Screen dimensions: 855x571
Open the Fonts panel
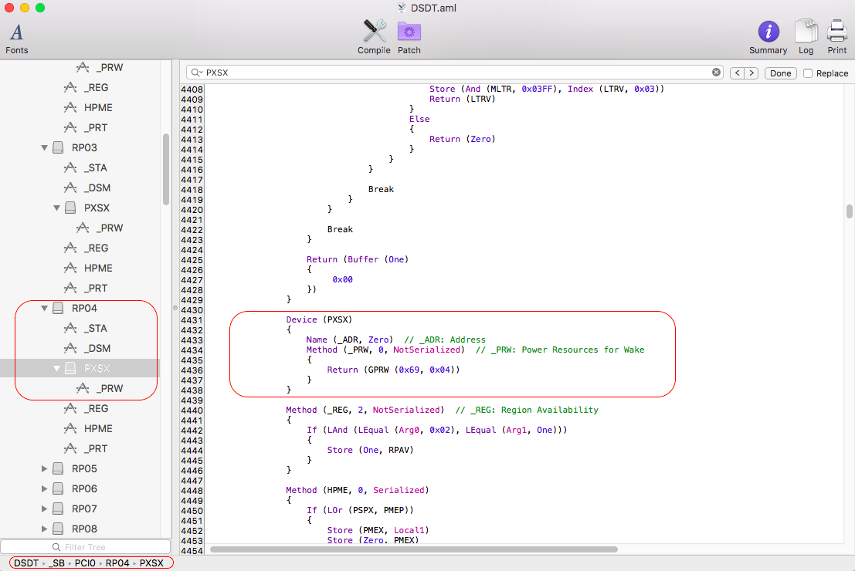[x=16, y=38]
